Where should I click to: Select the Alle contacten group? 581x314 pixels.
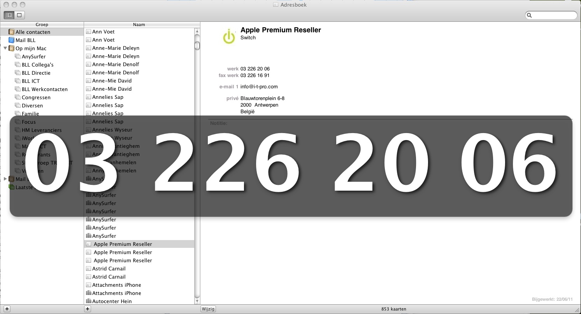coord(42,32)
